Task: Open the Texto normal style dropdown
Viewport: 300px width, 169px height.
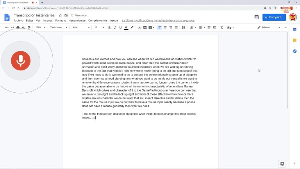Action: coord(59,28)
